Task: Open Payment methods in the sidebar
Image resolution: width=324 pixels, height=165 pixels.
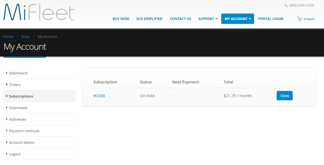Action: coord(24,131)
